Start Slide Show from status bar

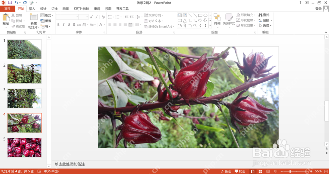[x=276, y=171]
